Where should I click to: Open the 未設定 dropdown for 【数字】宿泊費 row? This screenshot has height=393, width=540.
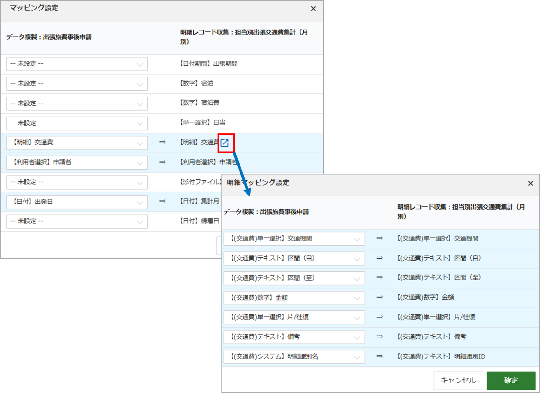[77, 103]
